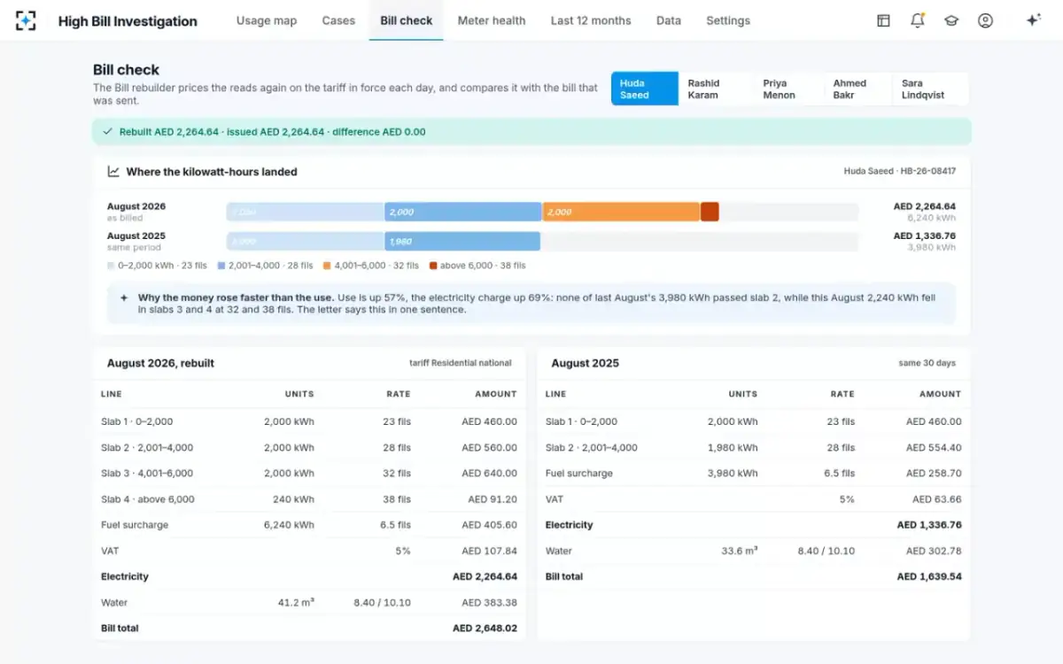Click the High Bill Investigation logo icon

pos(26,20)
